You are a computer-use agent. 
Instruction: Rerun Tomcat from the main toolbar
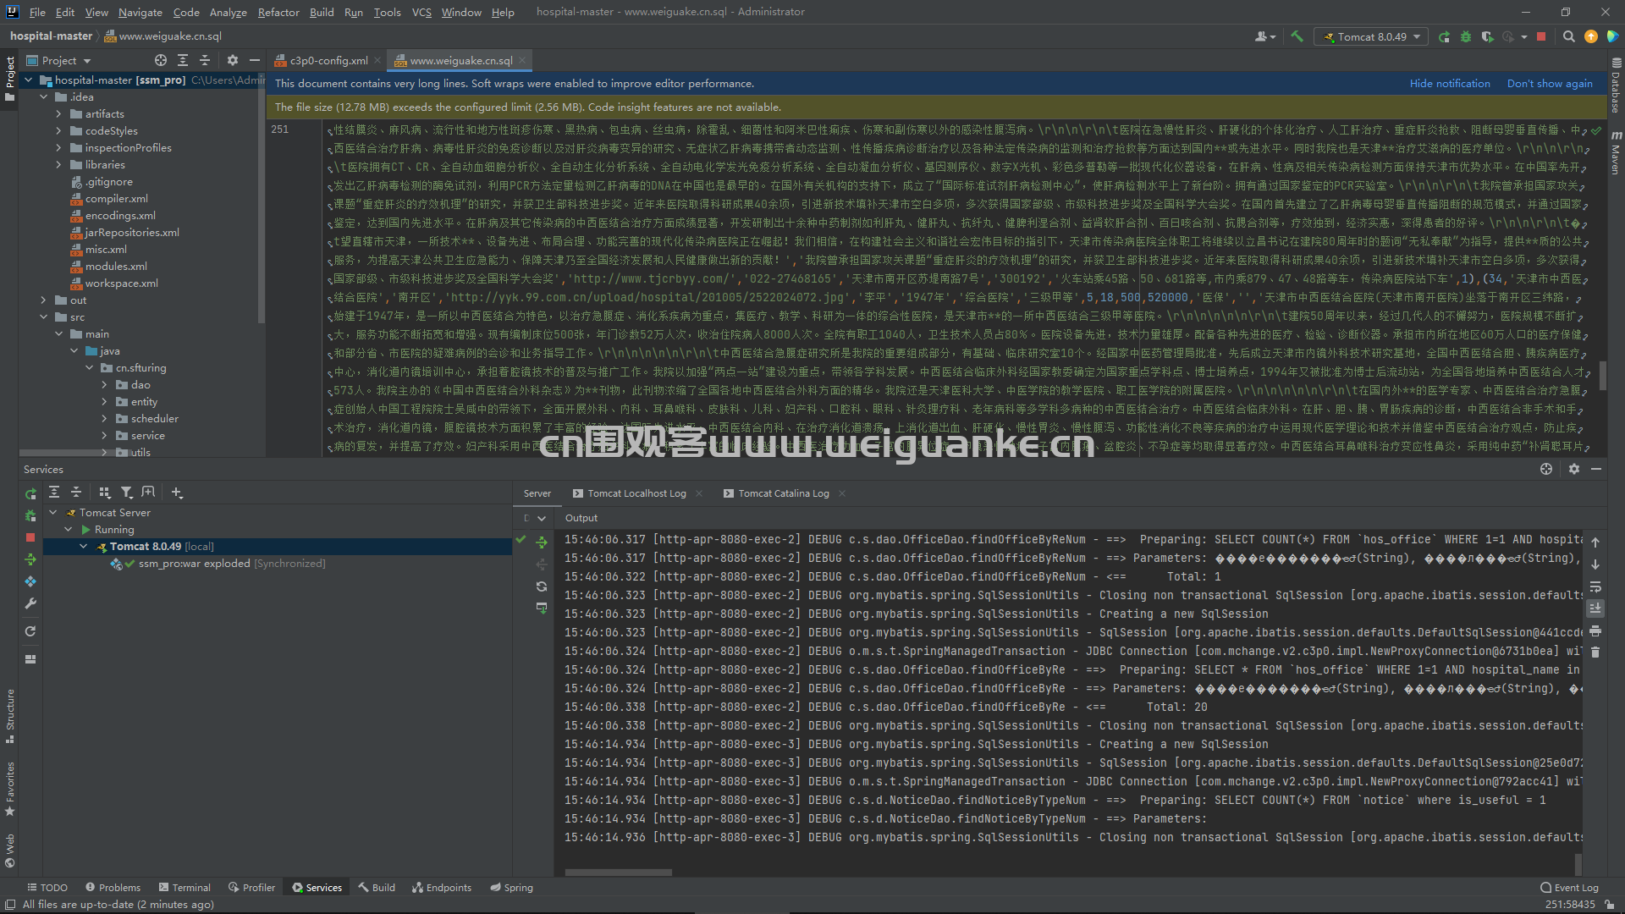coord(1444,36)
